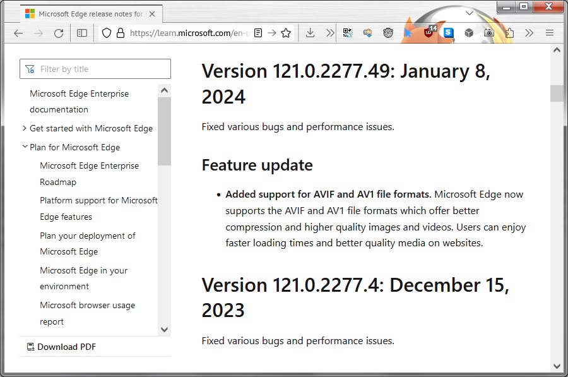Open the hamburger application menu
568x377 pixels.
pyautogui.click(x=550, y=33)
